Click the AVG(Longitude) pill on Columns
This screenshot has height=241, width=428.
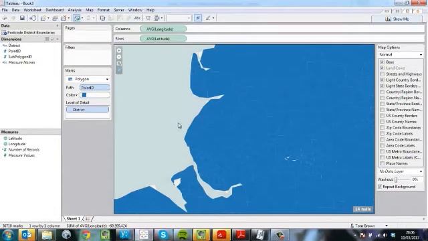163,29
